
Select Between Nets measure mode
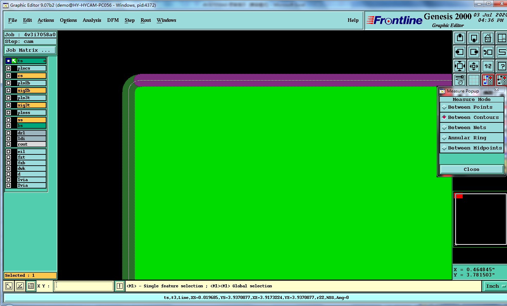coord(471,128)
